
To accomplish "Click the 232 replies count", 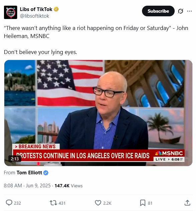I will 17,203.
